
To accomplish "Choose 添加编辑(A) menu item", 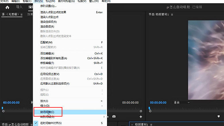I will pos(70,54).
